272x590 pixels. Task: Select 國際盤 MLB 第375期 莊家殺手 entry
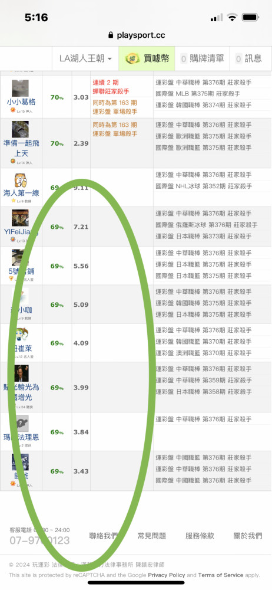tap(203, 94)
